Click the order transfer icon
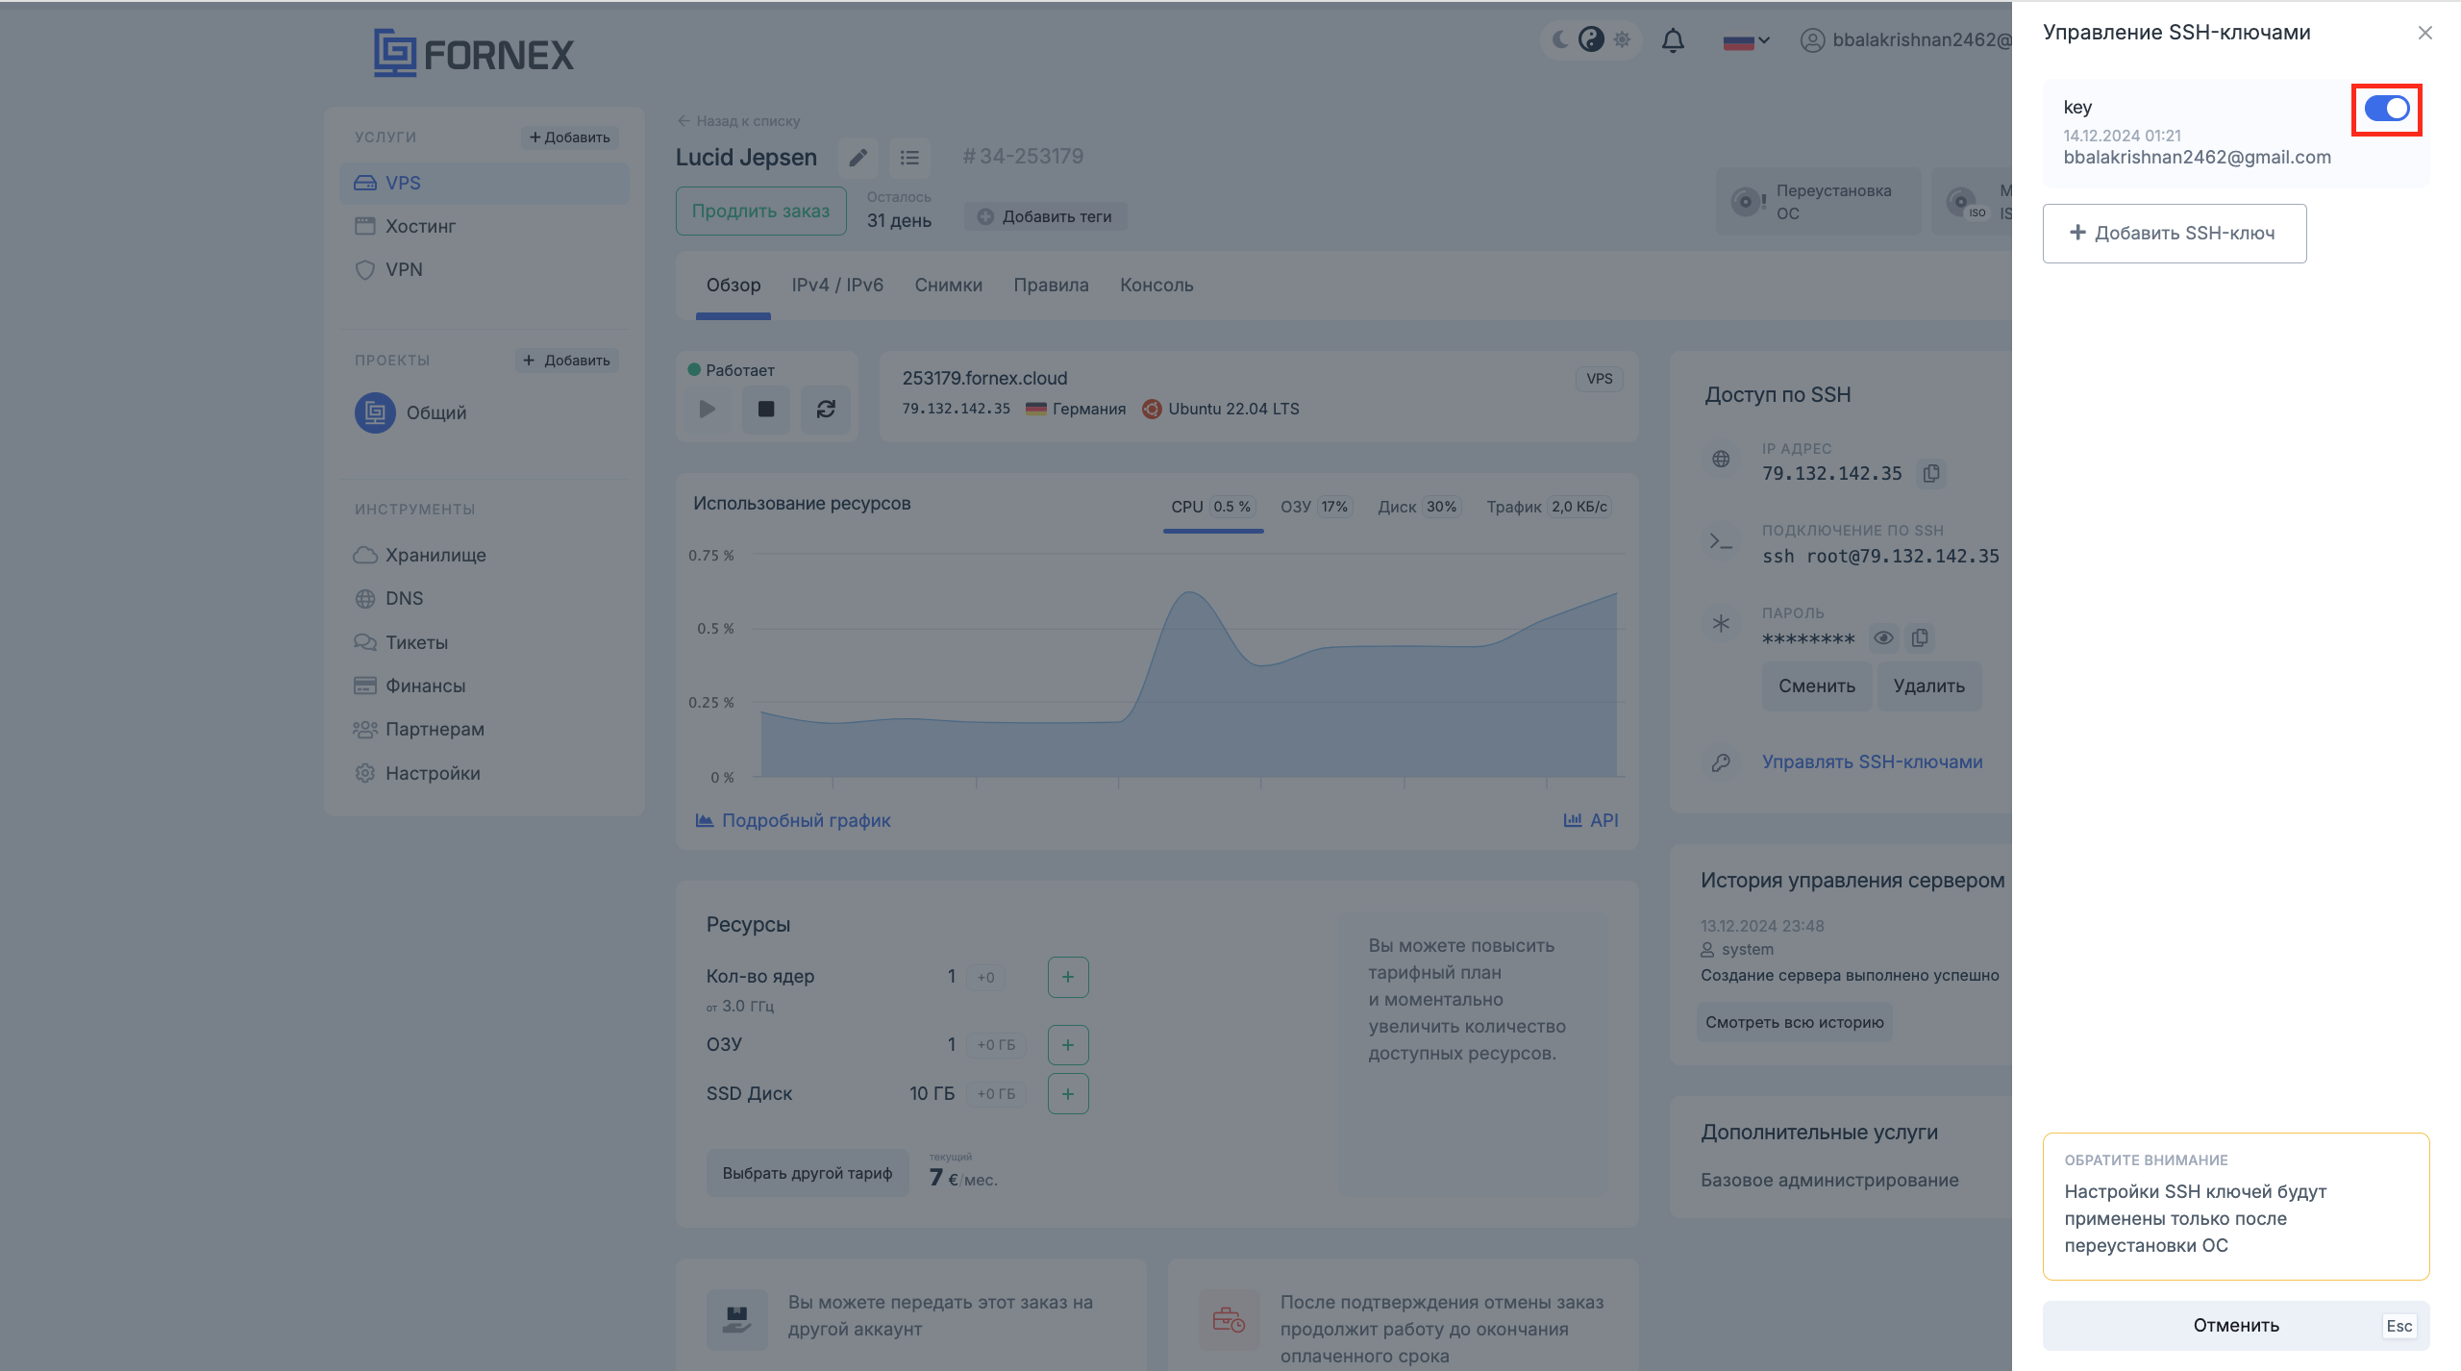Image resolution: width=2461 pixels, height=1371 pixels. 736,1319
